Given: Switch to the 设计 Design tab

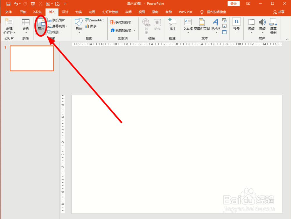Looking at the screenshot, I should click(65, 12).
